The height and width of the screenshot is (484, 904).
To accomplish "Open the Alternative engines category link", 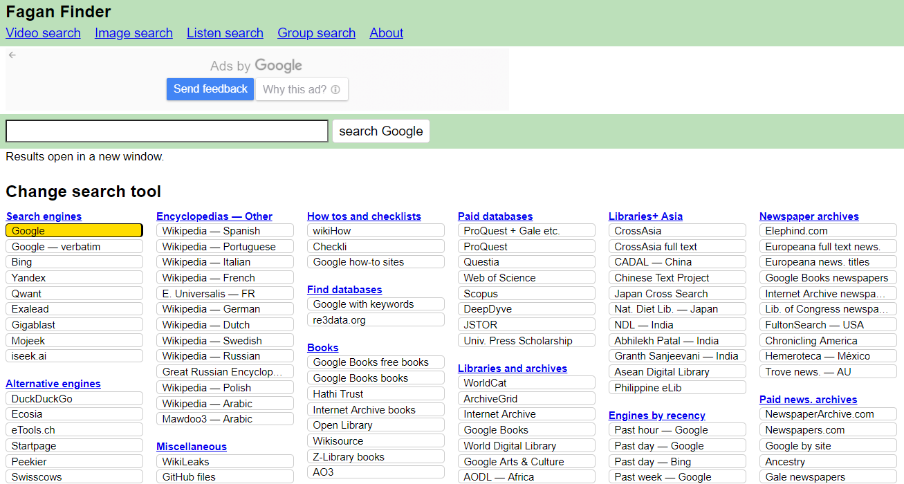I will (x=53, y=384).
